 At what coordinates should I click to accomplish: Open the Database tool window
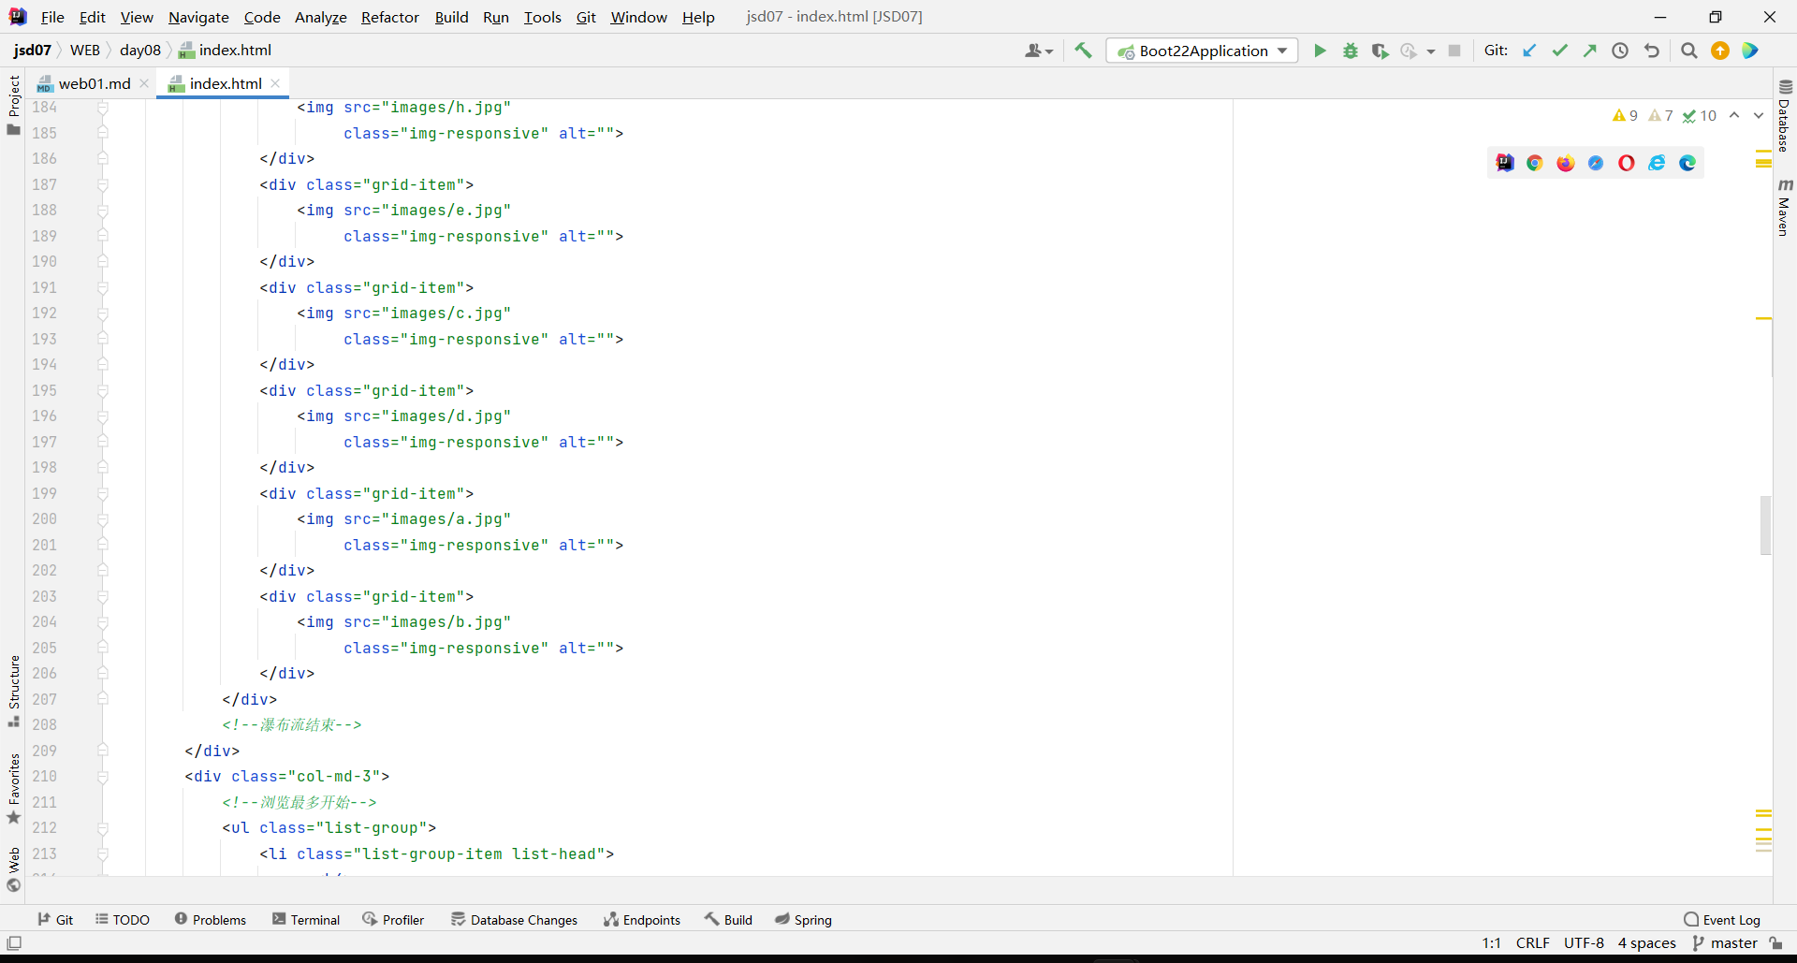[1785, 116]
